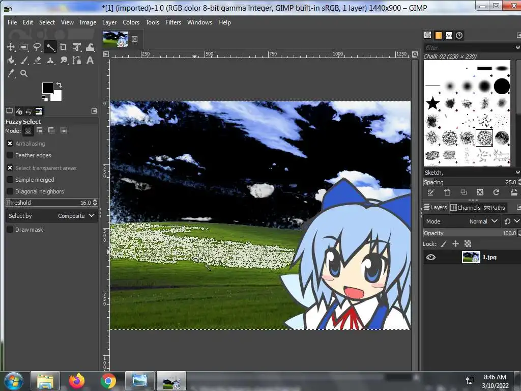Select the Fuzzy Select wand tool
Image resolution: width=521 pixels, height=391 pixels.
[50, 47]
